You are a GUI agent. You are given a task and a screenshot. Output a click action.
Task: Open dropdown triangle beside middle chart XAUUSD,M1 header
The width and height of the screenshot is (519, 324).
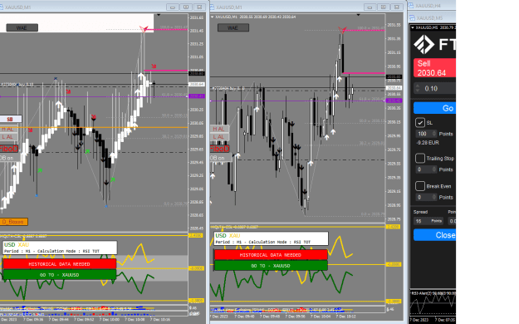213,17
